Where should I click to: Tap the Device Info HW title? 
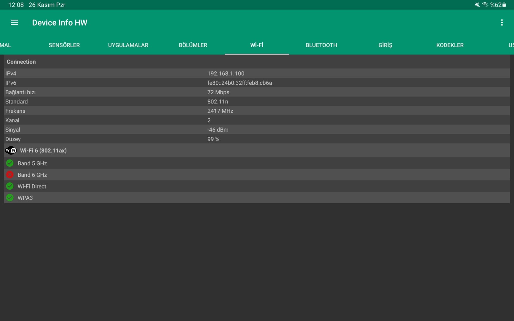pyautogui.click(x=60, y=23)
